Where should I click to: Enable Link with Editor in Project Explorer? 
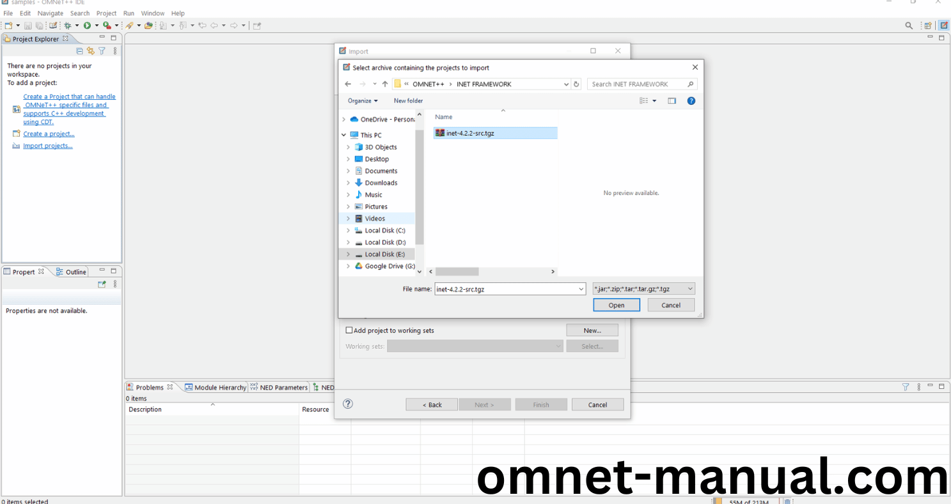pos(90,51)
